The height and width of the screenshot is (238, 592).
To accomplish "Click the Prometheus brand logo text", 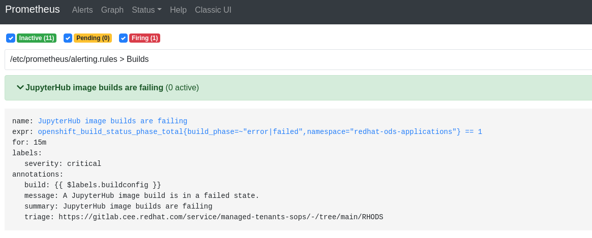I will click(x=33, y=10).
